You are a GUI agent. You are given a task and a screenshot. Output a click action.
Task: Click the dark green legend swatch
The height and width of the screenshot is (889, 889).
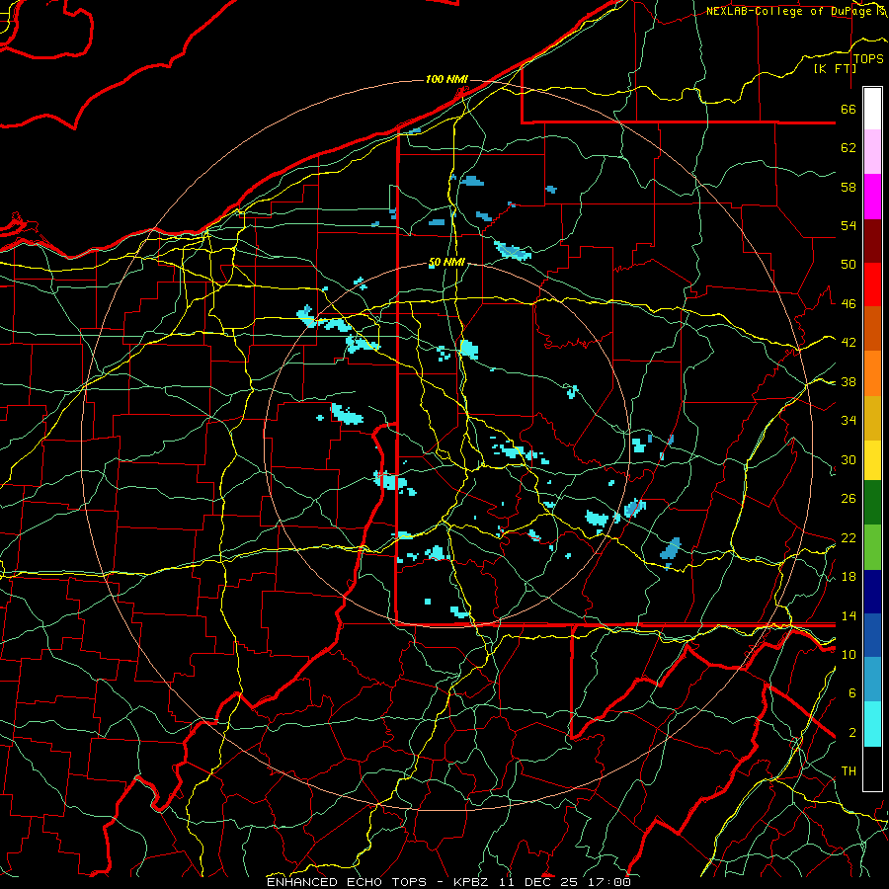tap(872, 503)
